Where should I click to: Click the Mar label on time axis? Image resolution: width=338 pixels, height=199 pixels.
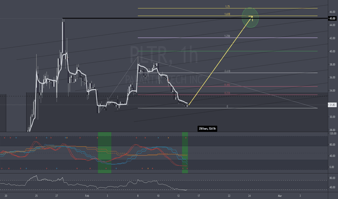click(280, 196)
